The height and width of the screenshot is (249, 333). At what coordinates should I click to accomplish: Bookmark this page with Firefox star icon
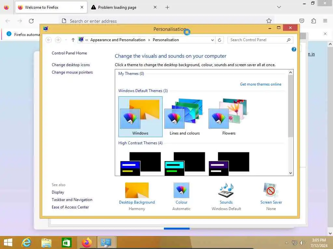pyautogui.click(x=269, y=21)
